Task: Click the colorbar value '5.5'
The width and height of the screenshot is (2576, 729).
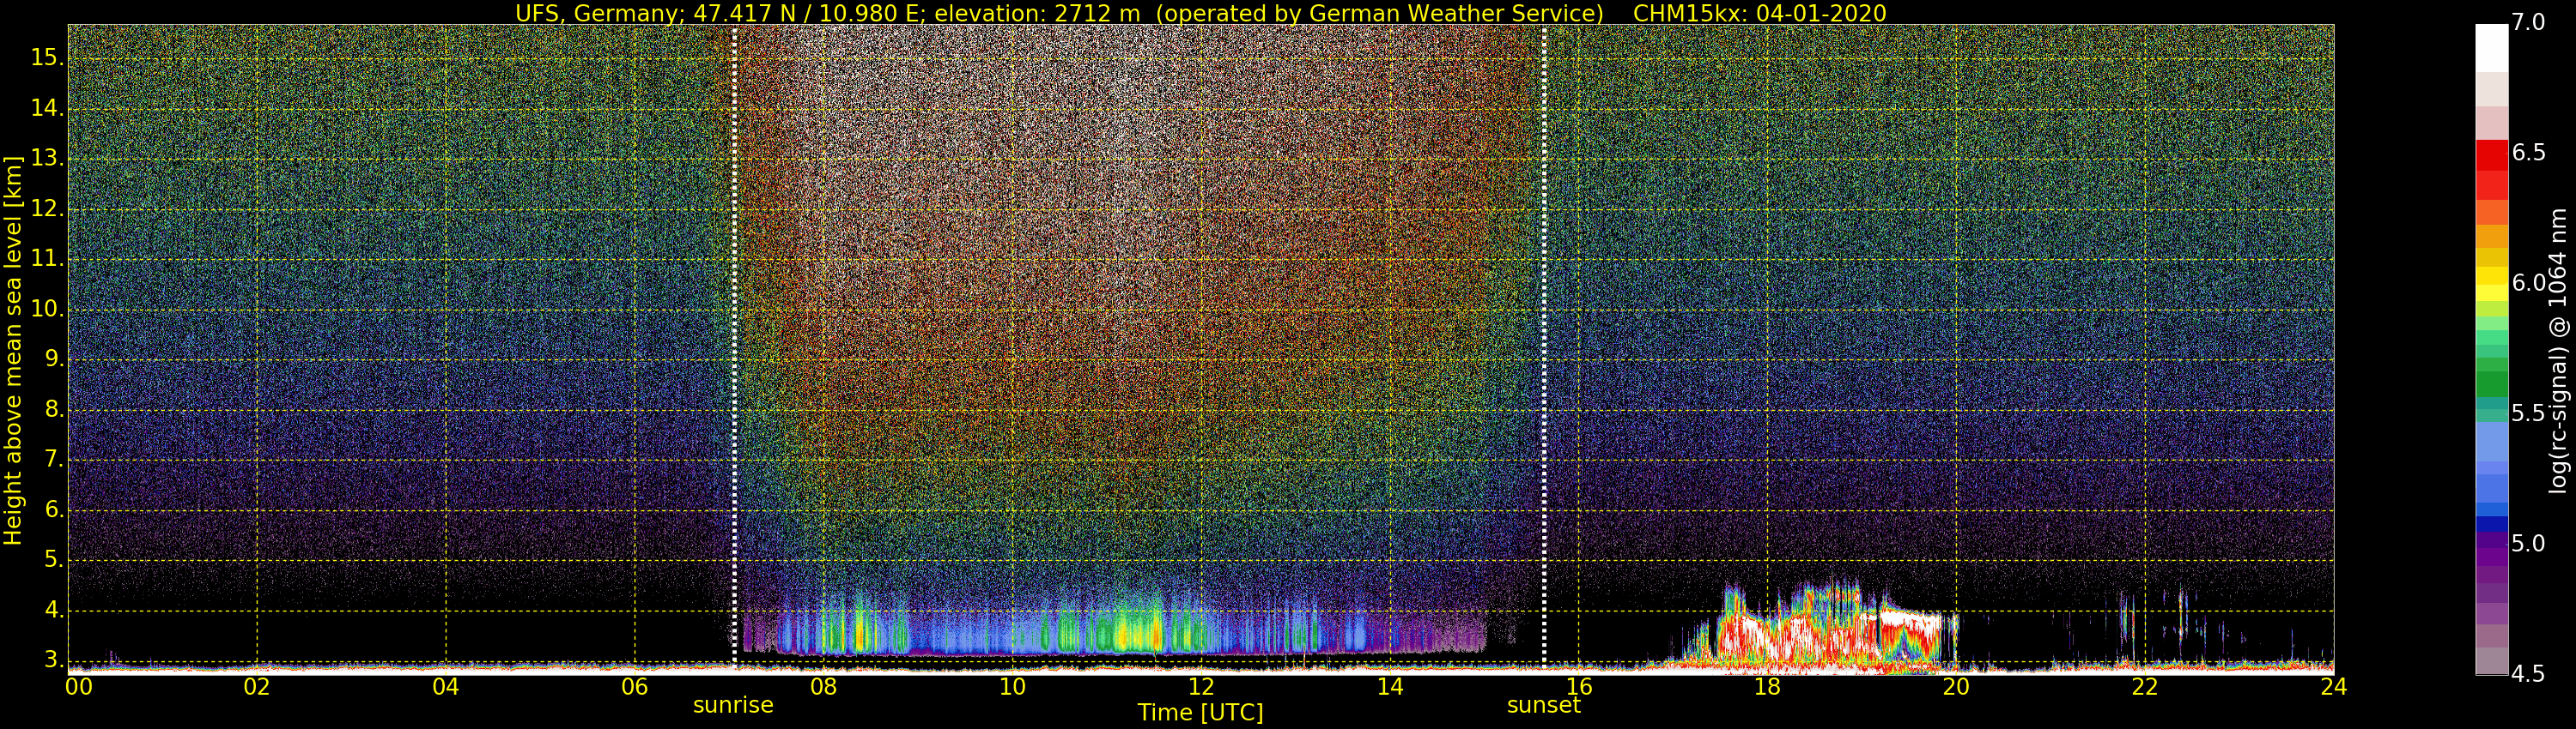Action: tap(2528, 413)
